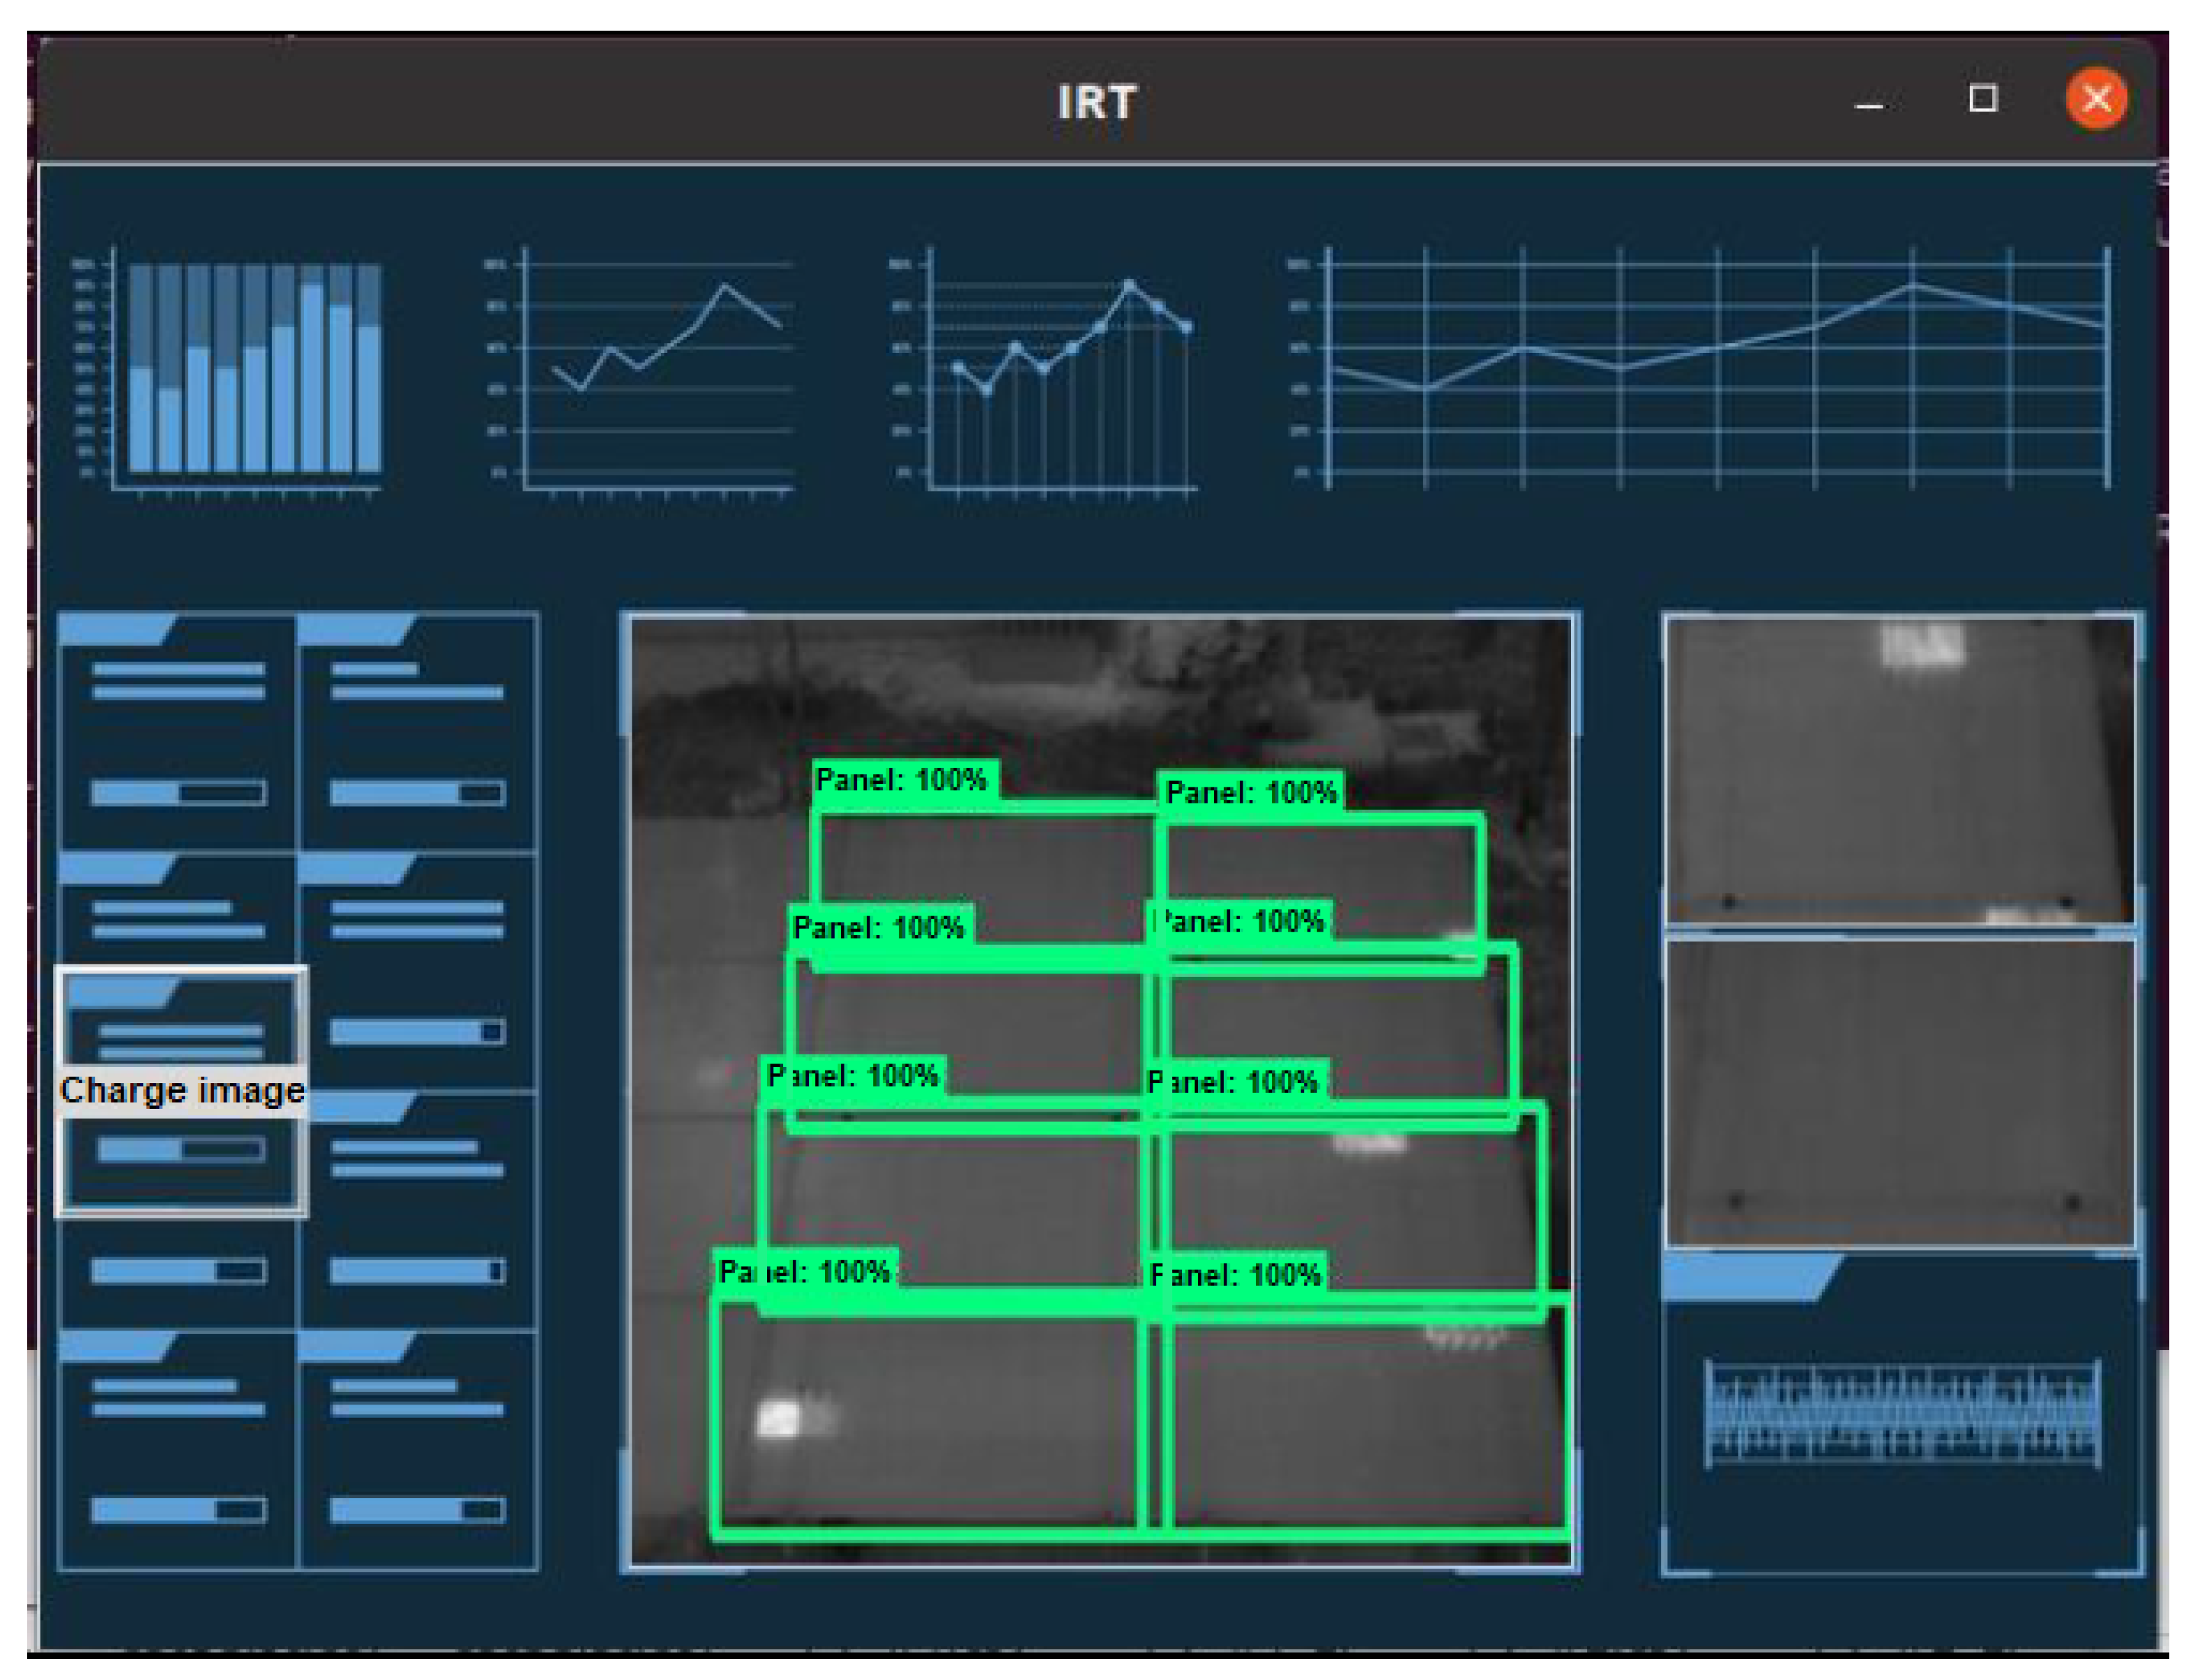
Task: Click the blue tab header above the waveform
Action: [x=1745, y=1277]
